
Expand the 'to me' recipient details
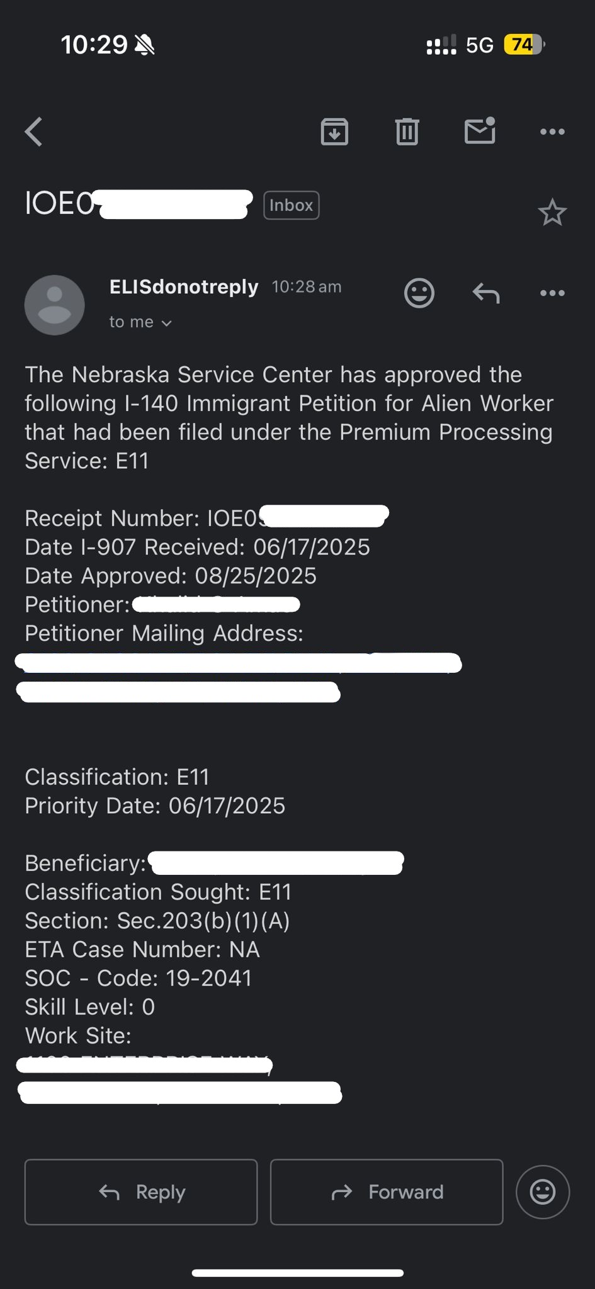(140, 322)
